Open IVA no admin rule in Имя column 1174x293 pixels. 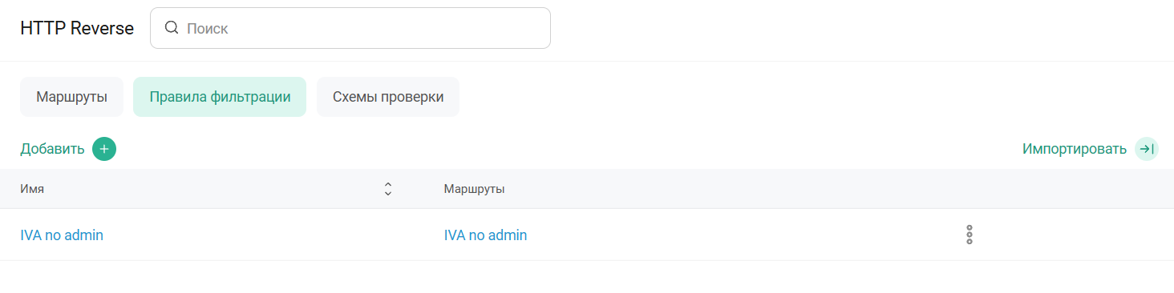click(62, 235)
